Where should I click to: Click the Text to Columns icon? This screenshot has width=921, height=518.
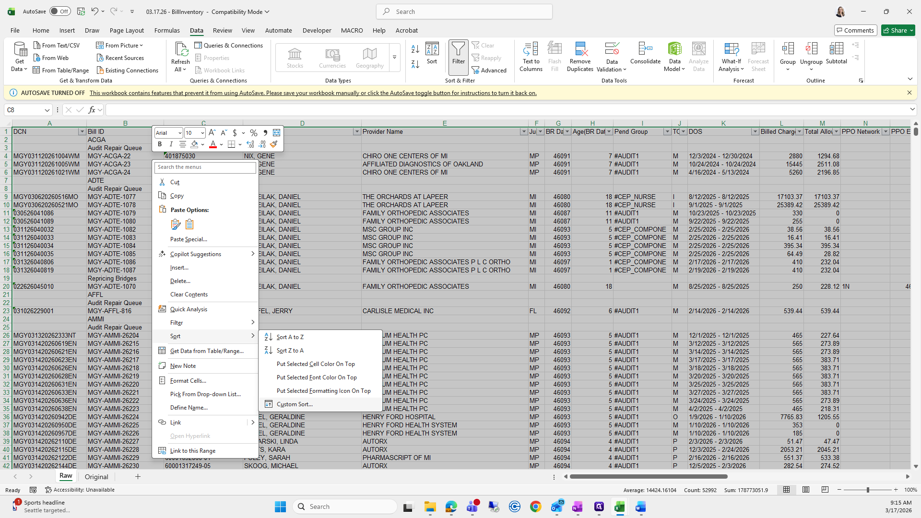point(531,49)
